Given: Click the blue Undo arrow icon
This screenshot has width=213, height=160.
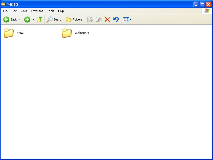Looking at the screenshot, I should pos(116,19).
